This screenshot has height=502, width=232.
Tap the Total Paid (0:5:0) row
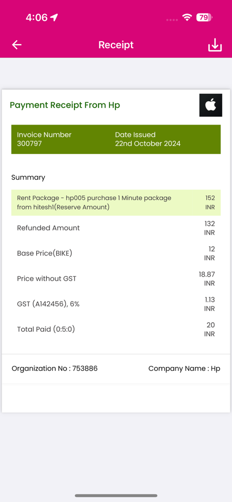116,329
